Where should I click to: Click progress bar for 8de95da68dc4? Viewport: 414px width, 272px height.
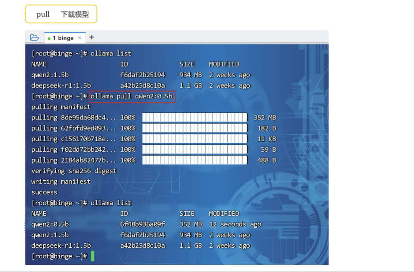pos(195,117)
